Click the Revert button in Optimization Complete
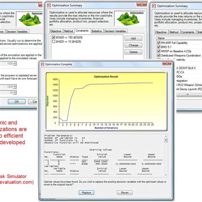The height and width of the screenshot is (202, 202). coord(125,193)
